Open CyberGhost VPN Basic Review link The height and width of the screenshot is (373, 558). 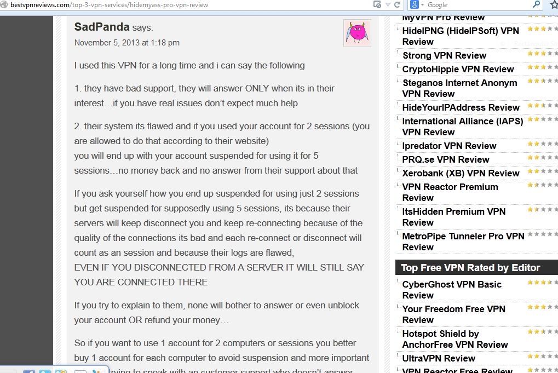pyautogui.click(x=452, y=290)
